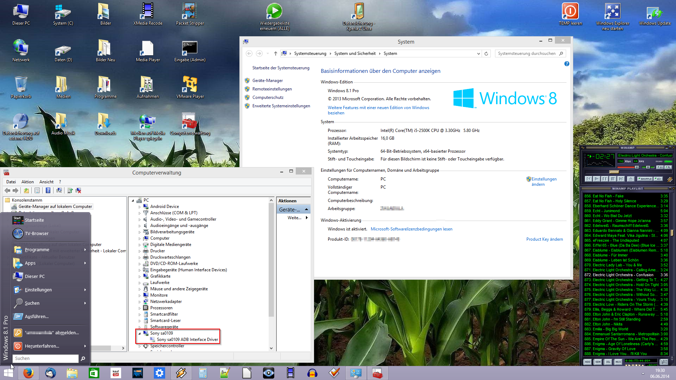Click blue help icon in System window
The image size is (676, 380).
pyautogui.click(x=567, y=64)
